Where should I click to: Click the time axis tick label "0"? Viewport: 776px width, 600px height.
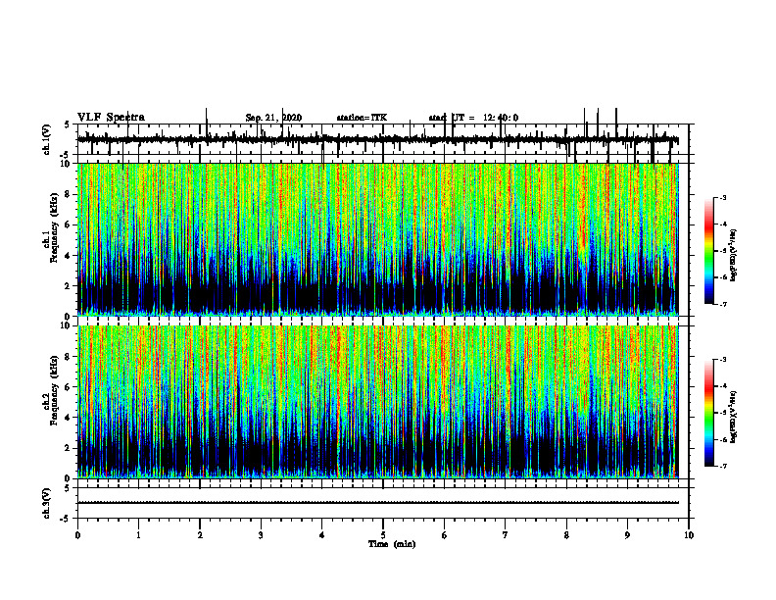tap(77, 535)
